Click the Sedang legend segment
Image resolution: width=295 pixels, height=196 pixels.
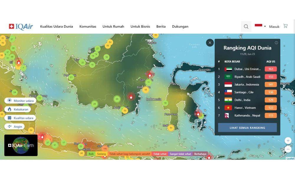coord(101,154)
